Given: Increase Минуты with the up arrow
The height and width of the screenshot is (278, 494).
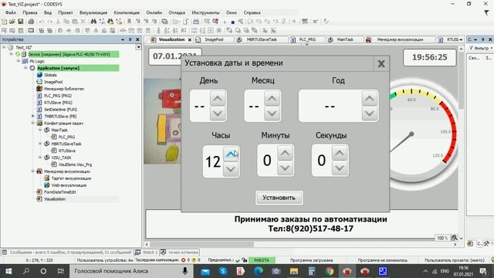Looking at the screenshot, I should click(x=285, y=153).
